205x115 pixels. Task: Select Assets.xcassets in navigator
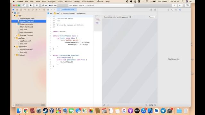coord(26,24)
